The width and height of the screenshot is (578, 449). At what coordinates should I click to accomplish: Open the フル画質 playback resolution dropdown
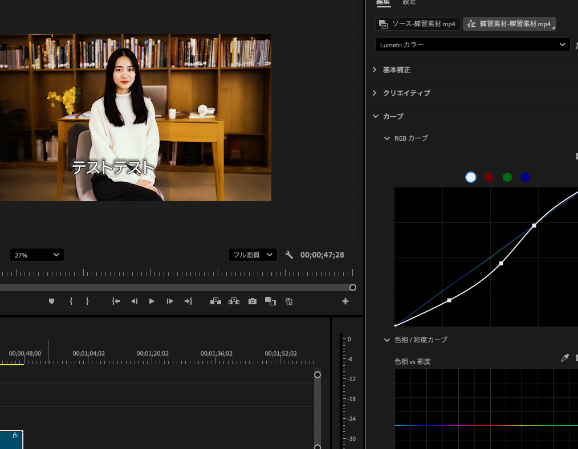[x=253, y=255]
